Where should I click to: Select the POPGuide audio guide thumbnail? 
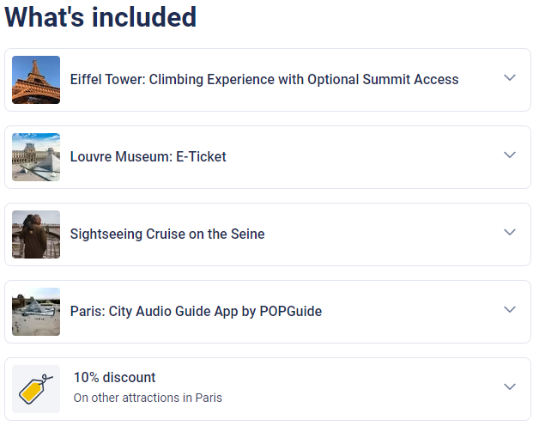[36, 312]
